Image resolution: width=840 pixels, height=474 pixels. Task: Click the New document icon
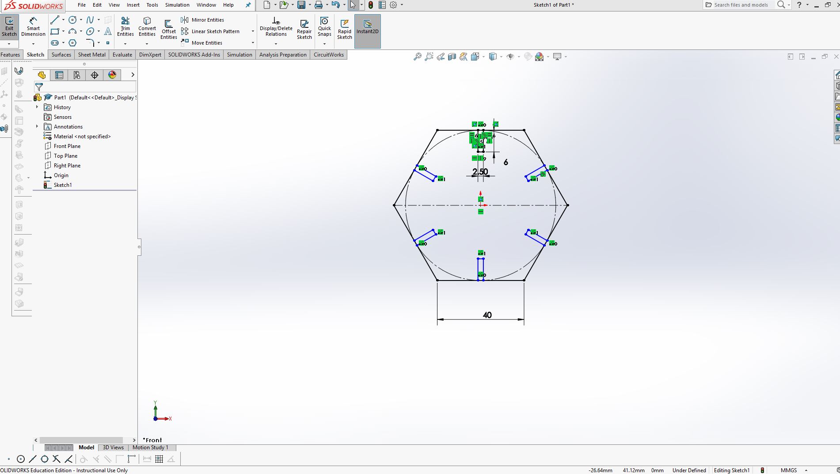[266, 5]
